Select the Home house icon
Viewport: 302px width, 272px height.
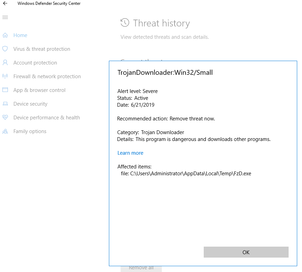5,35
